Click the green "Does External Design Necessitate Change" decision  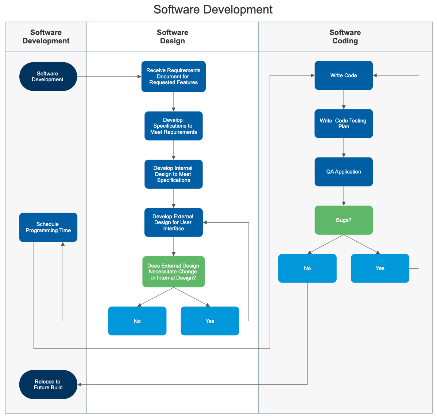click(173, 272)
